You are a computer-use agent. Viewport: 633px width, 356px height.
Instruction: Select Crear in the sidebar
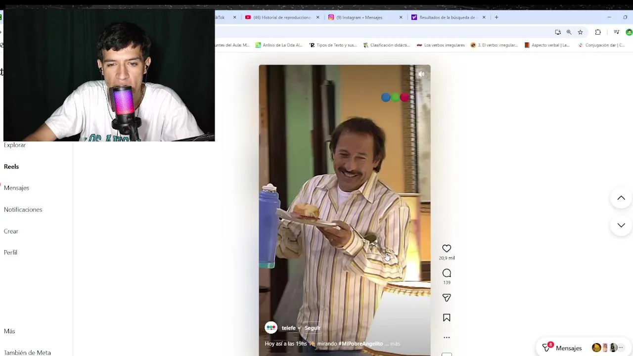click(11, 231)
